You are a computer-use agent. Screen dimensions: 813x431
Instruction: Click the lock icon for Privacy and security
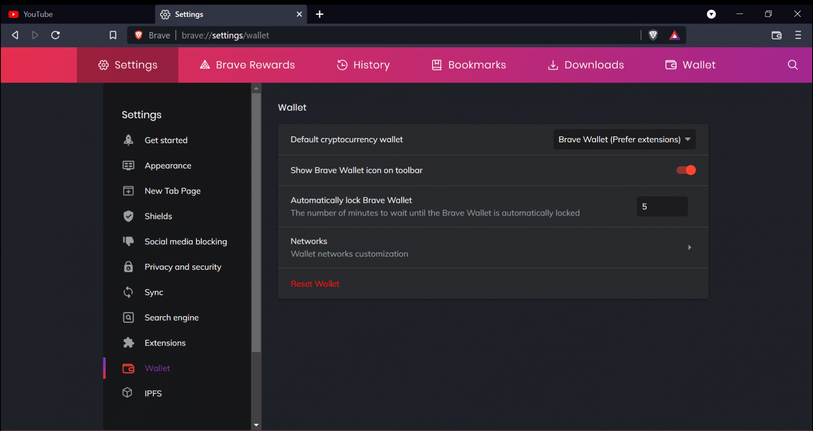[x=128, y=267]
